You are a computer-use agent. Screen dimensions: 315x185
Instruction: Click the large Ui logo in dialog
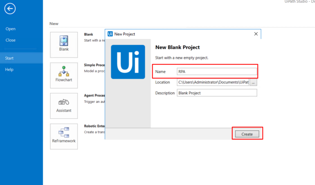point(128,62)
